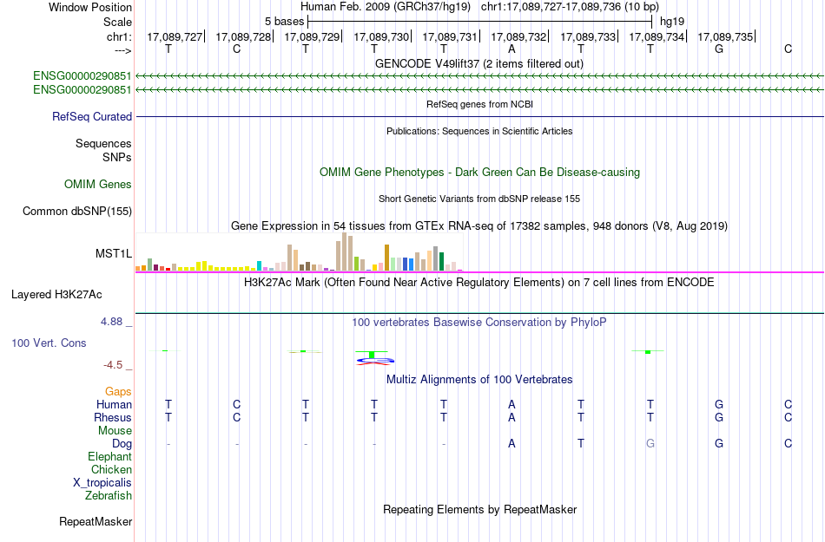Click the A base in the Rhesus row
The width and height of the screenshot is (825, 542).
point(511,417)
